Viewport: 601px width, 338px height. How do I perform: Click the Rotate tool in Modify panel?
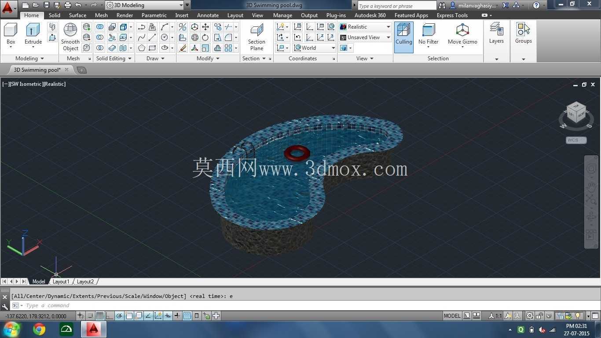(205, 37)
